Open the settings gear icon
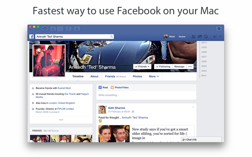 point(219,29)
